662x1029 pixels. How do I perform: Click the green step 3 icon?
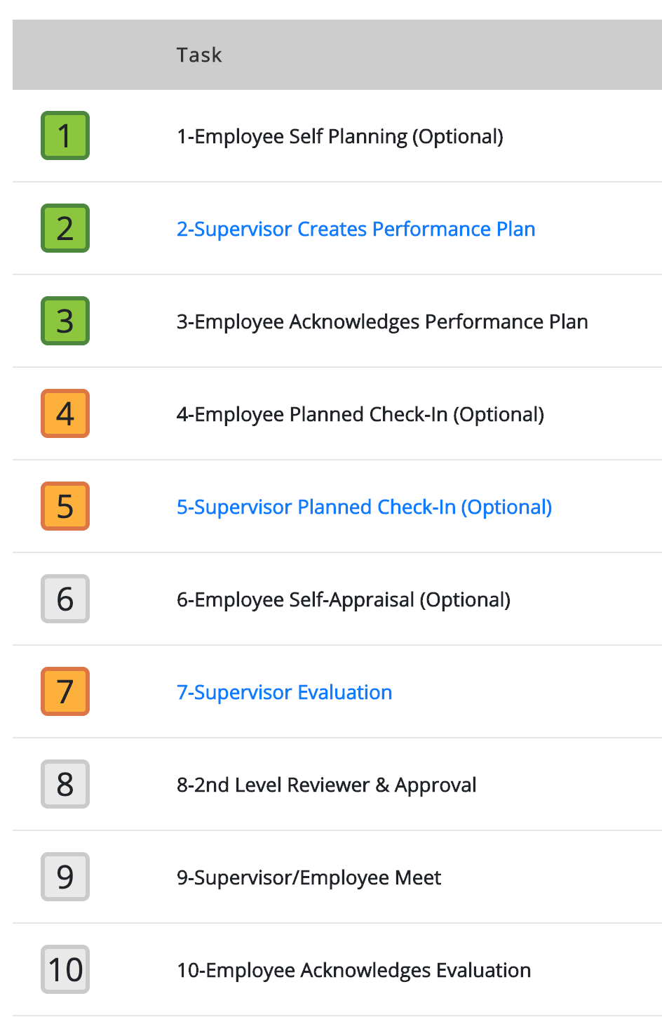[x=65, y=321]
